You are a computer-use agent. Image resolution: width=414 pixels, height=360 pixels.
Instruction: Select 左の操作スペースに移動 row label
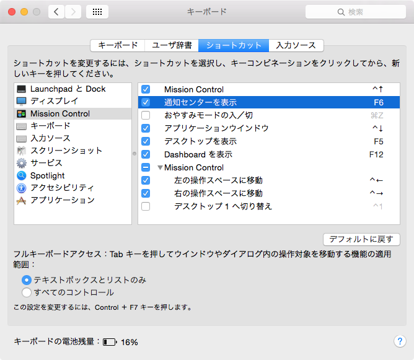[x=218, y=180]
